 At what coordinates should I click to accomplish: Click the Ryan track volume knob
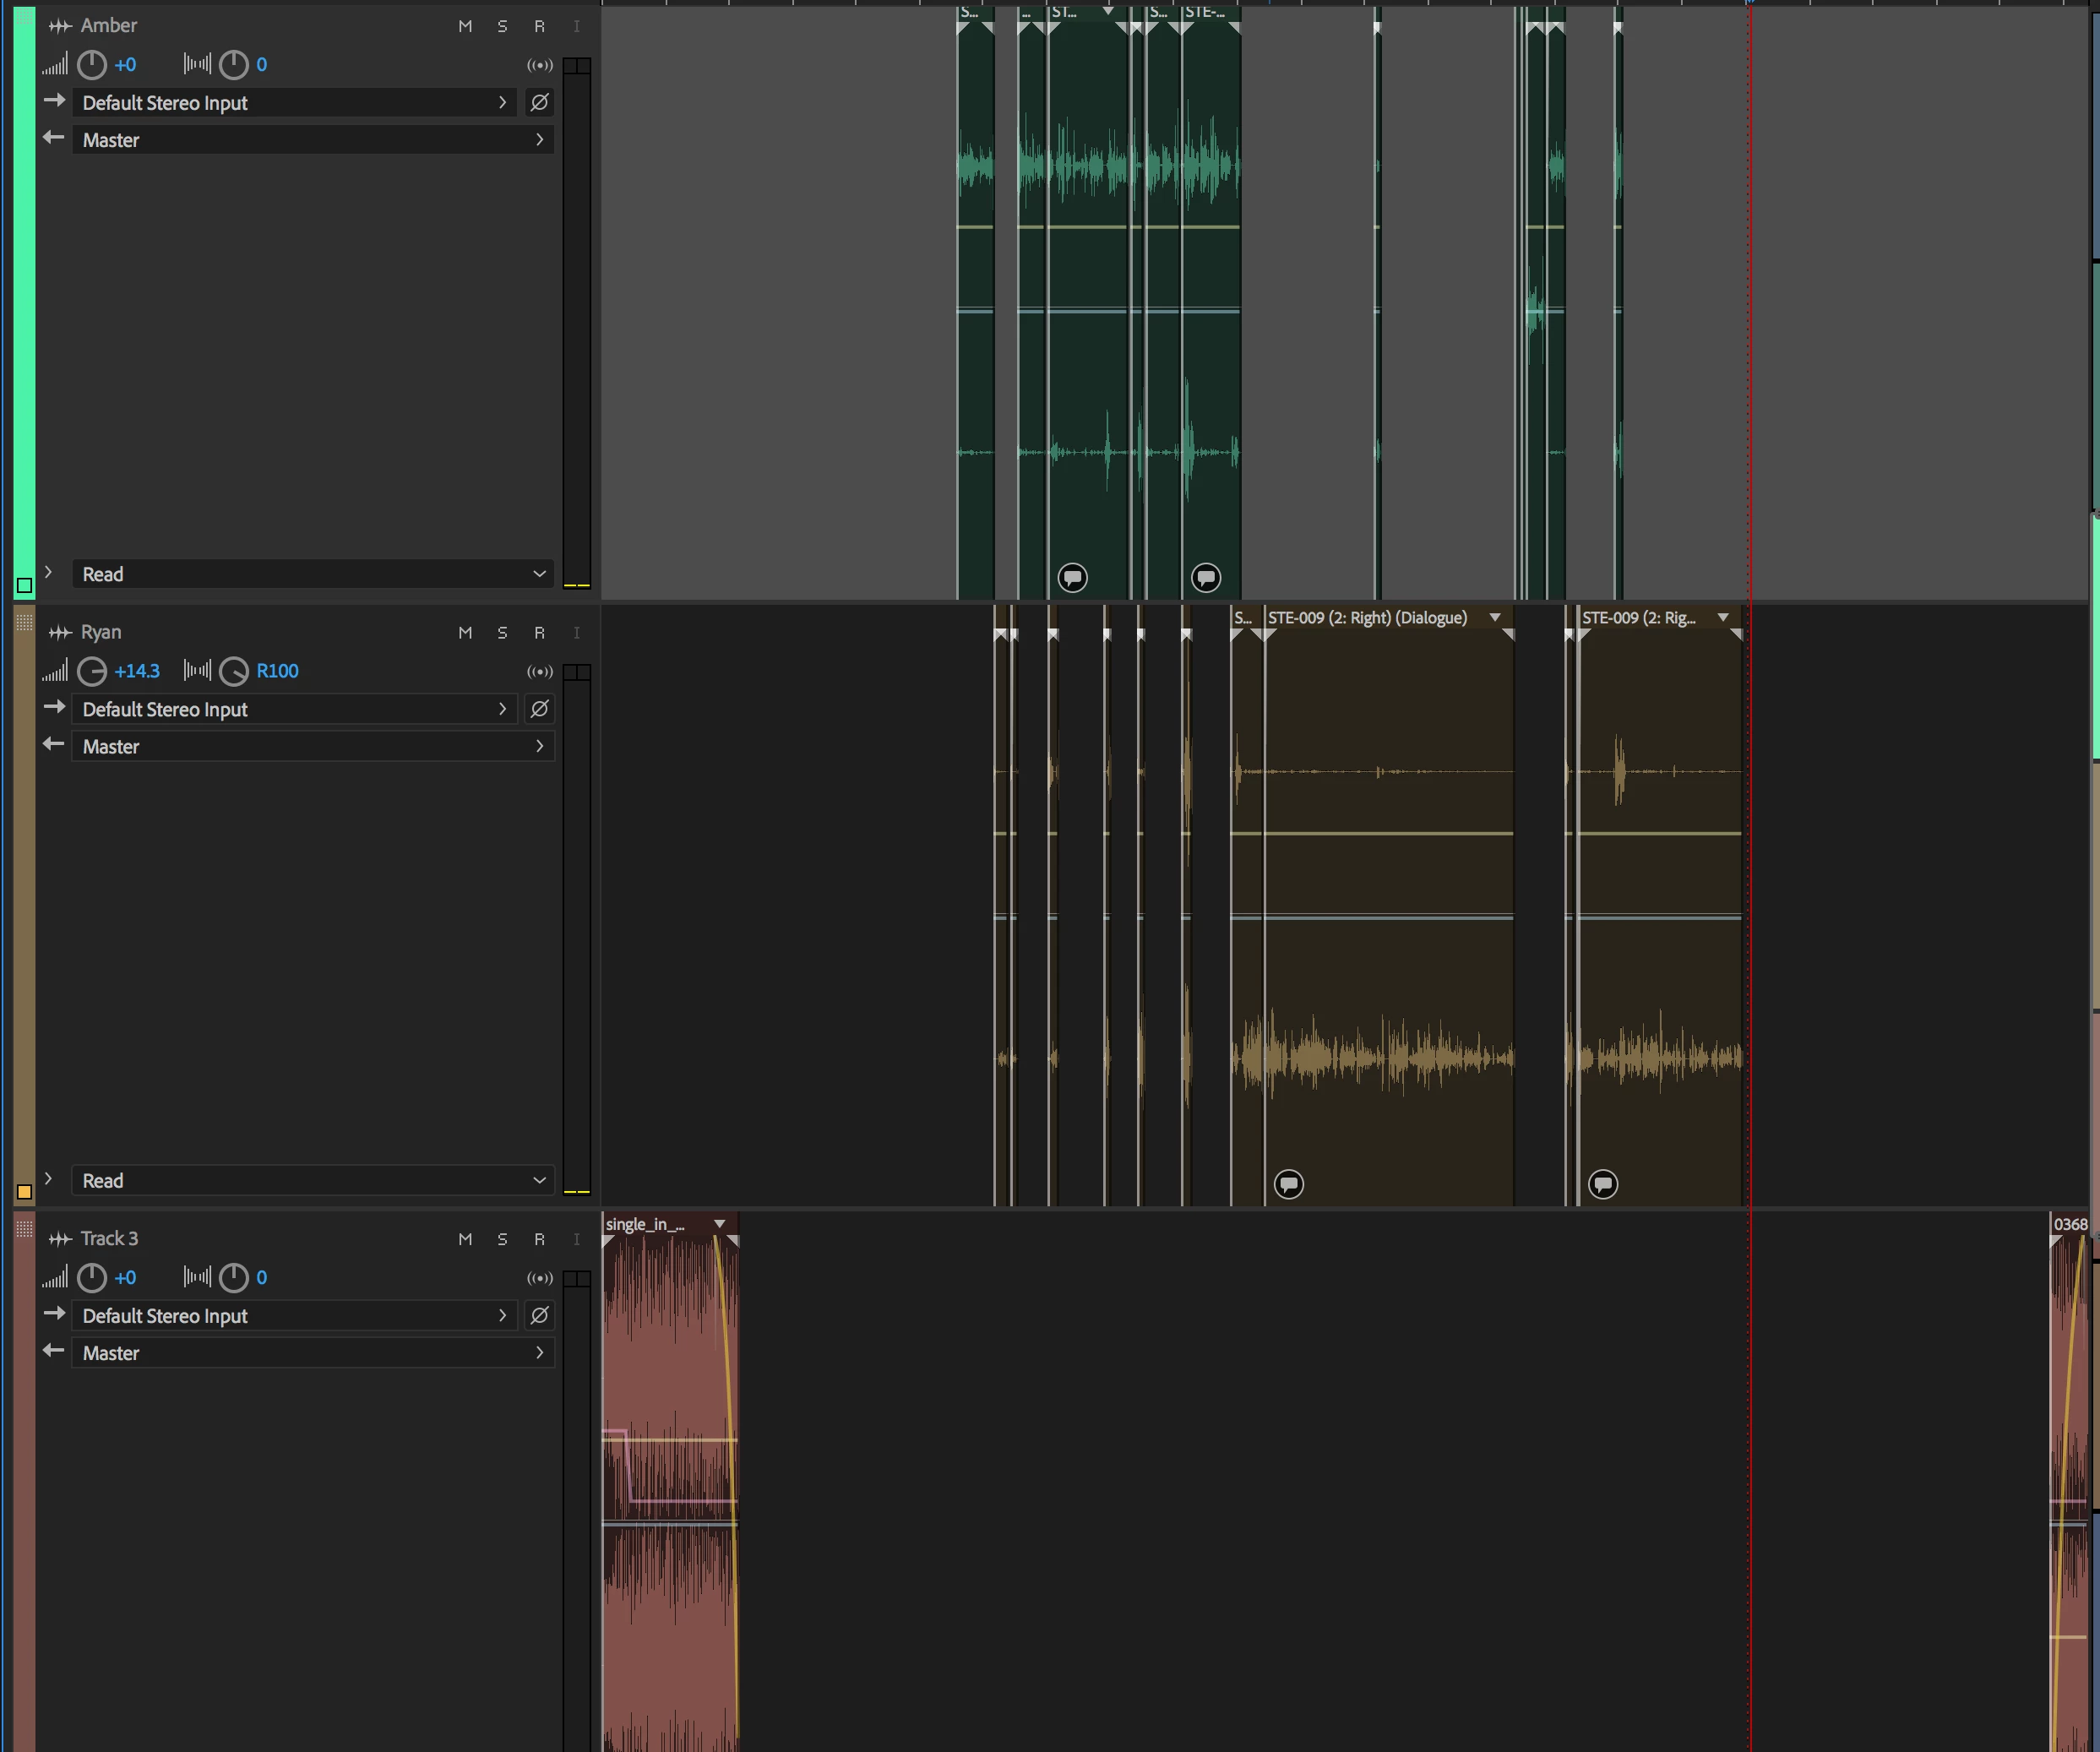coord(92,671)
